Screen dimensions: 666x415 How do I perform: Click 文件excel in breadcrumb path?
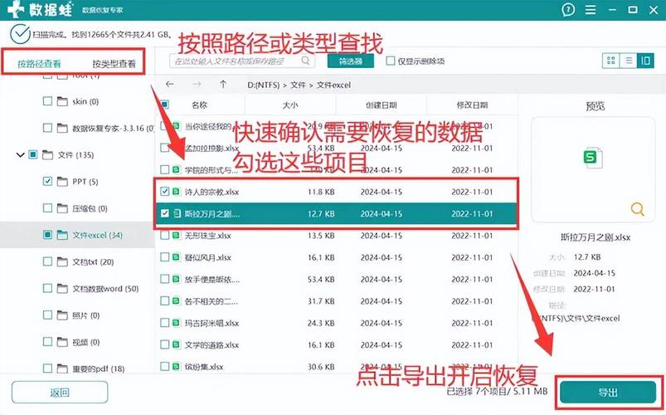pyautogui.click(x=334, y=85)
